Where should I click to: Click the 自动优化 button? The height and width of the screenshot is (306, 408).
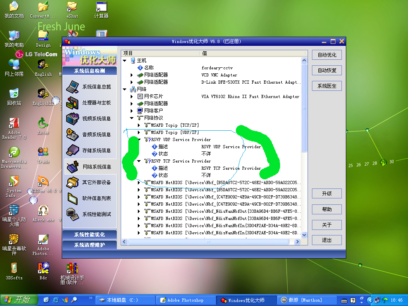327,55
